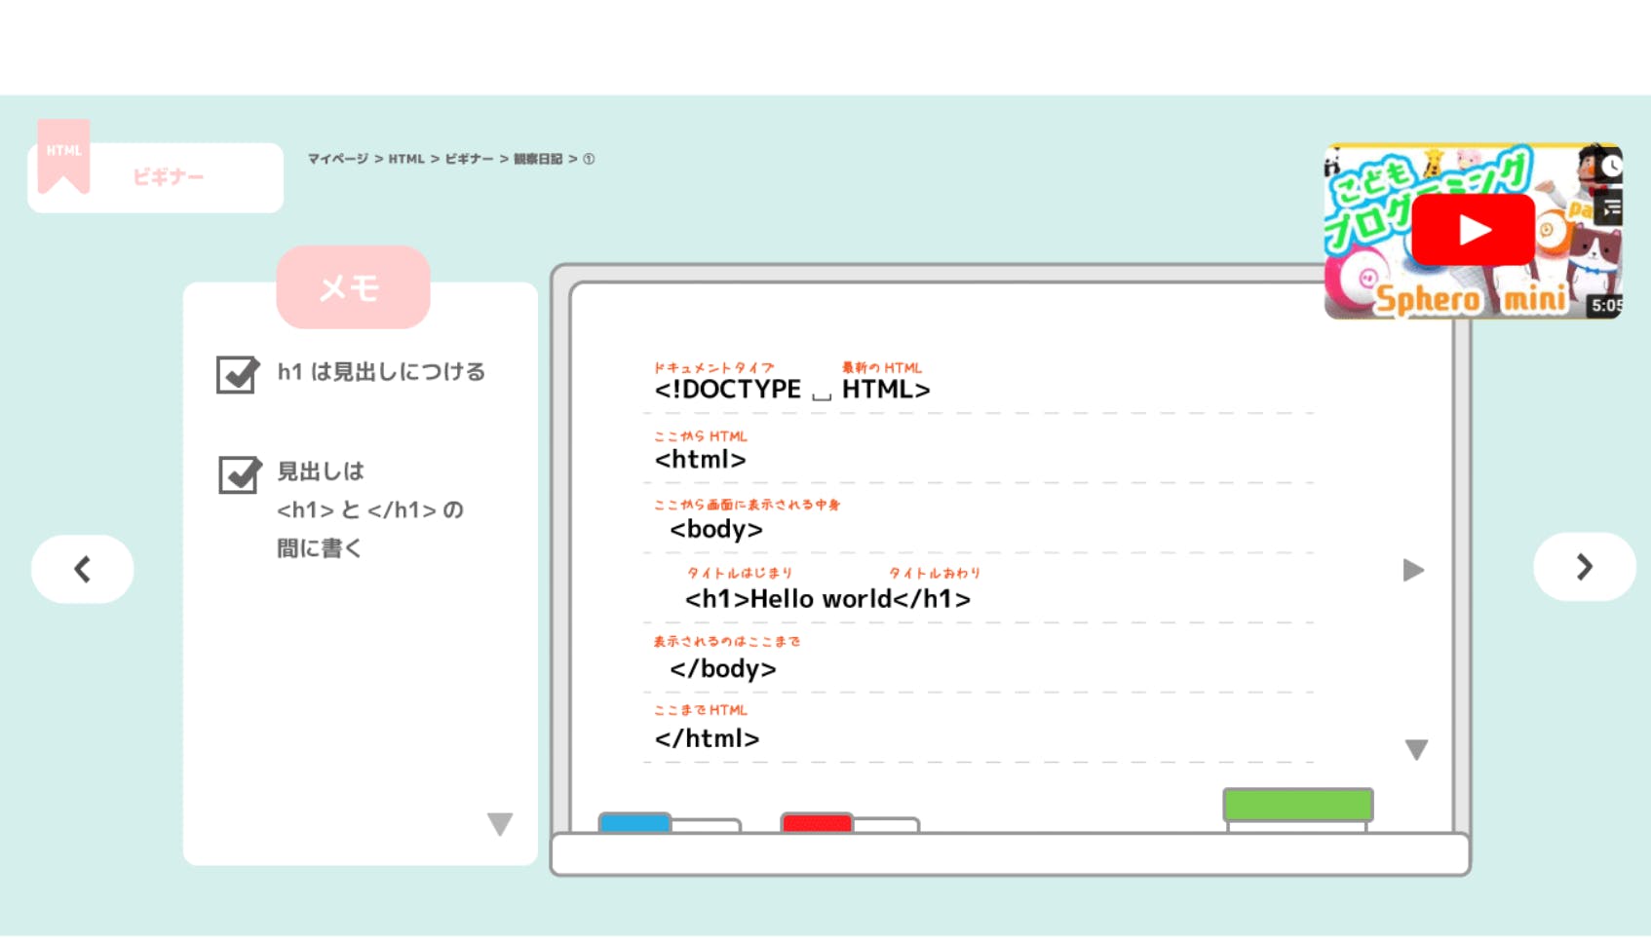Screen dimensions: 1651x939
Task: Click the add-to-queue playlist icon on video
Action: 1611,207
